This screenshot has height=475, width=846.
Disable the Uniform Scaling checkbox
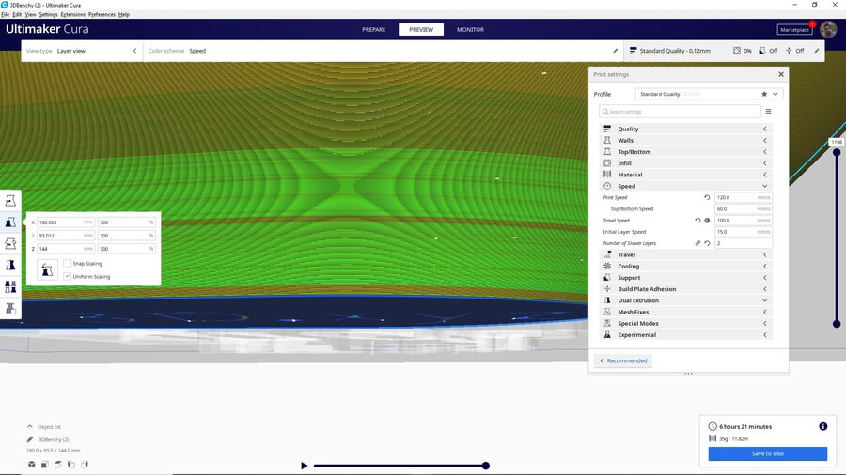tap(67, 276)
